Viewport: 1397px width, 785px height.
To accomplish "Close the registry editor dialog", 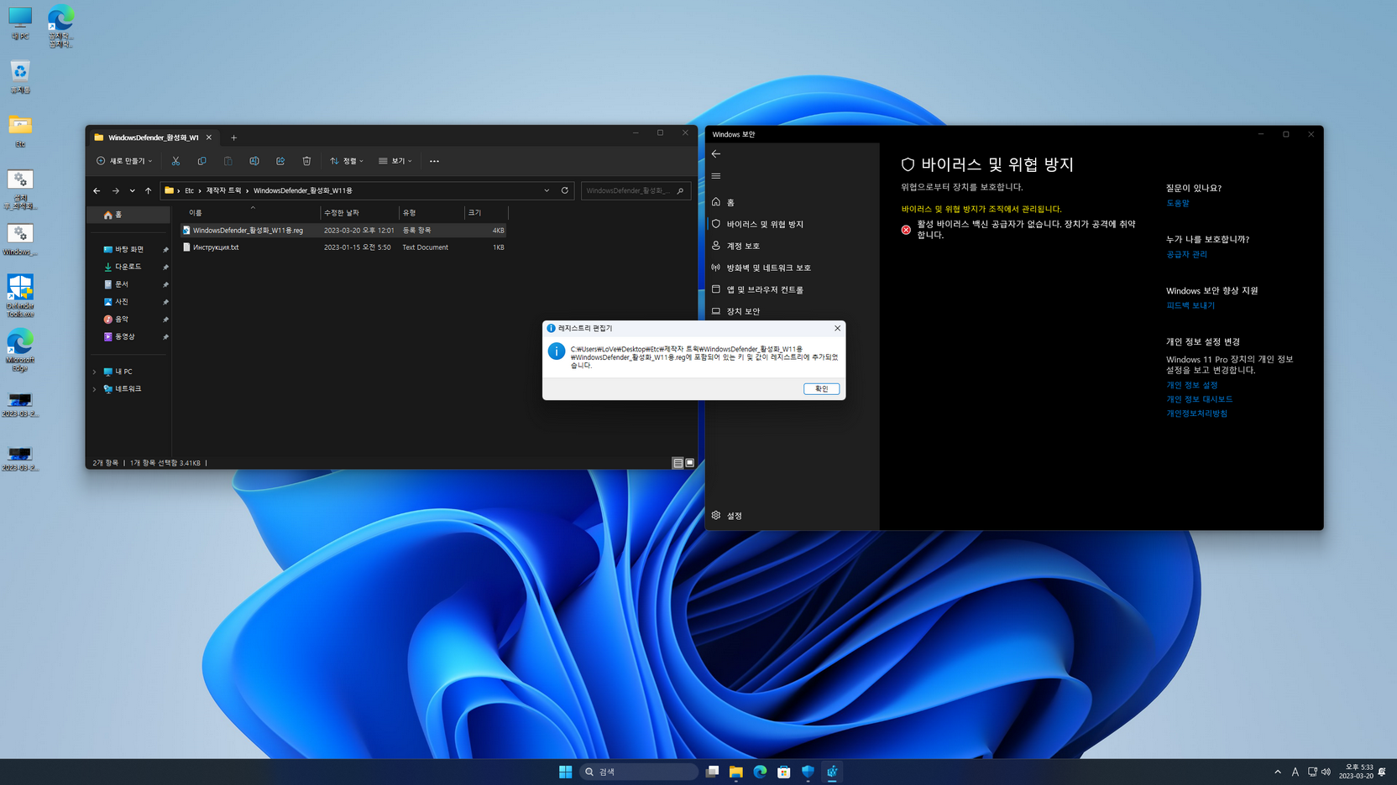I will (x=837, y=328).
